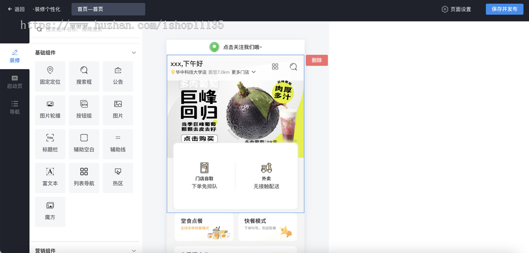Click the ·装修个性化 title text
The width and height of the screenshot is (529, 253).
tap(47, 9)
